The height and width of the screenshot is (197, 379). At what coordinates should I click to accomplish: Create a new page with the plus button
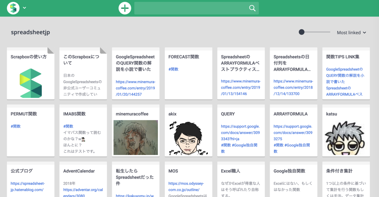point(125,8)
